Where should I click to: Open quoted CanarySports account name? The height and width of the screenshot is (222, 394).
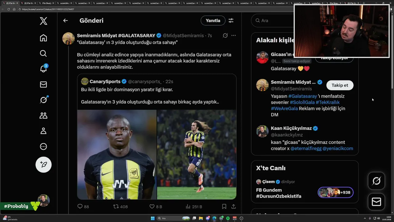coord(105,81)
